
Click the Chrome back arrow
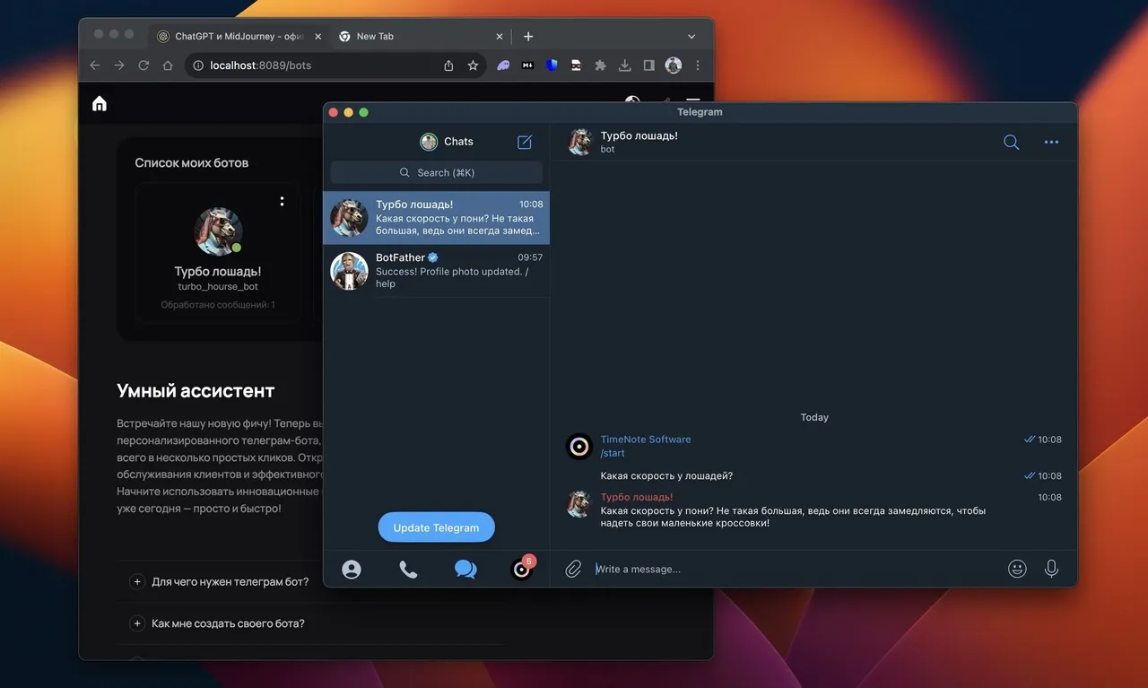tap(95, 65)
